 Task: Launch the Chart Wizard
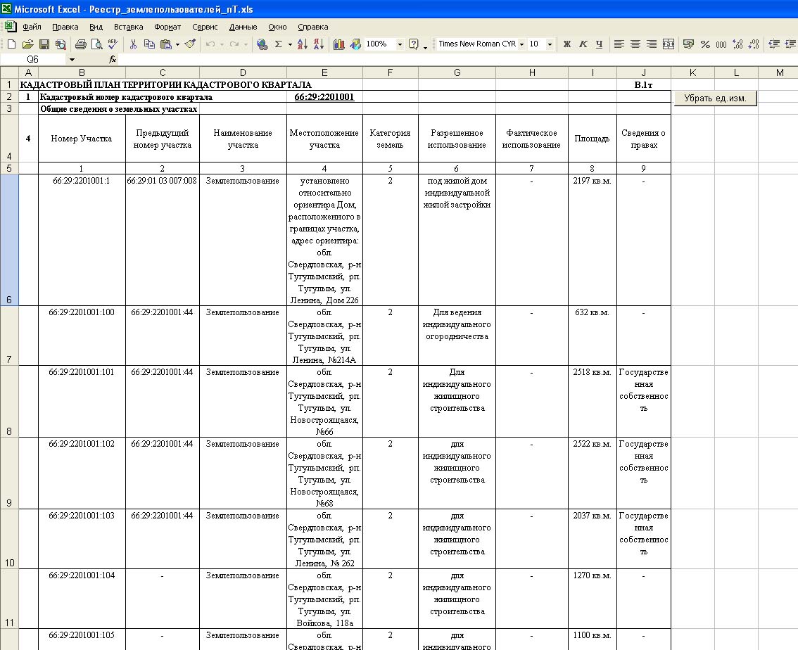tap(339, 44)
